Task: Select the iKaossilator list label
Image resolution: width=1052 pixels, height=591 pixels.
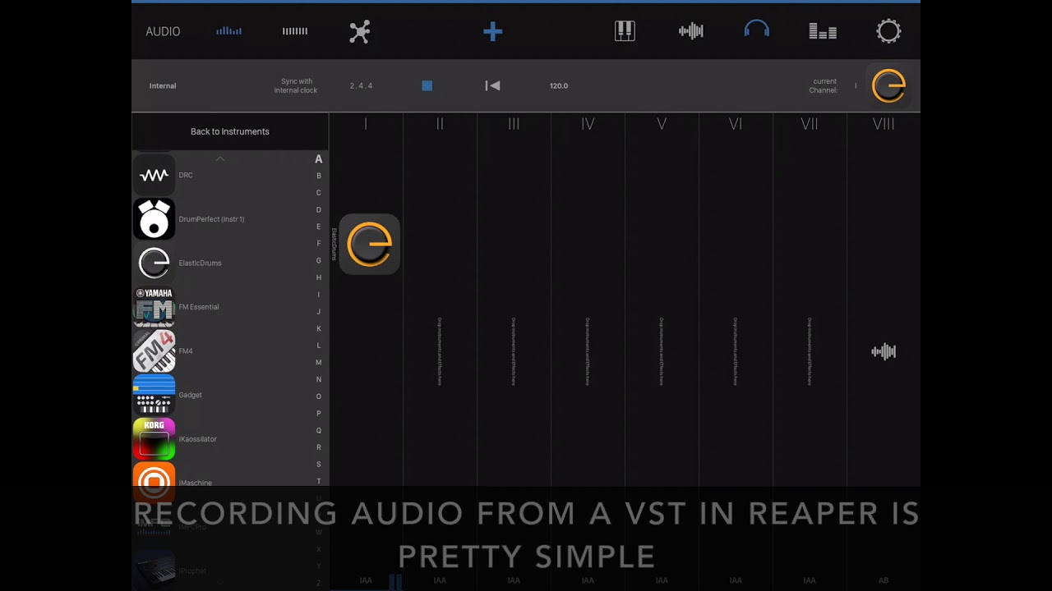Action: pyautogui.click(x=198, y=439)
